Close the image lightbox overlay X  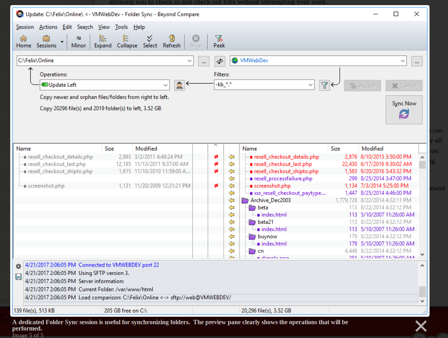(x=421, y=326)
